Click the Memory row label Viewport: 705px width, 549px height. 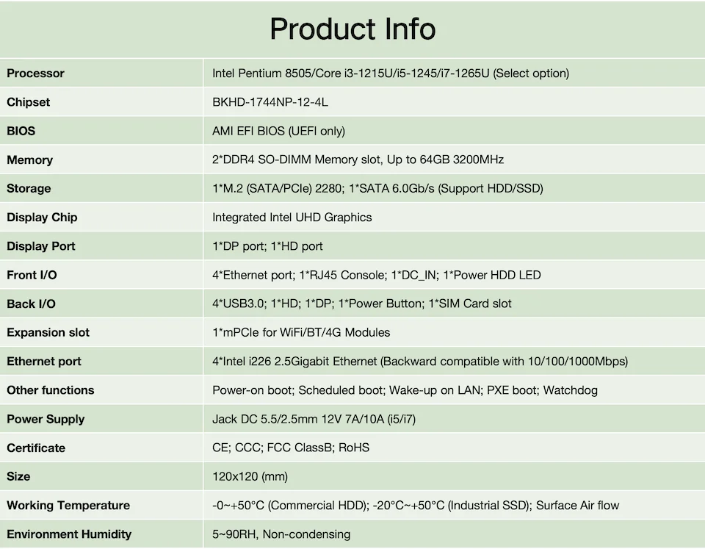[x=29, y=160]
